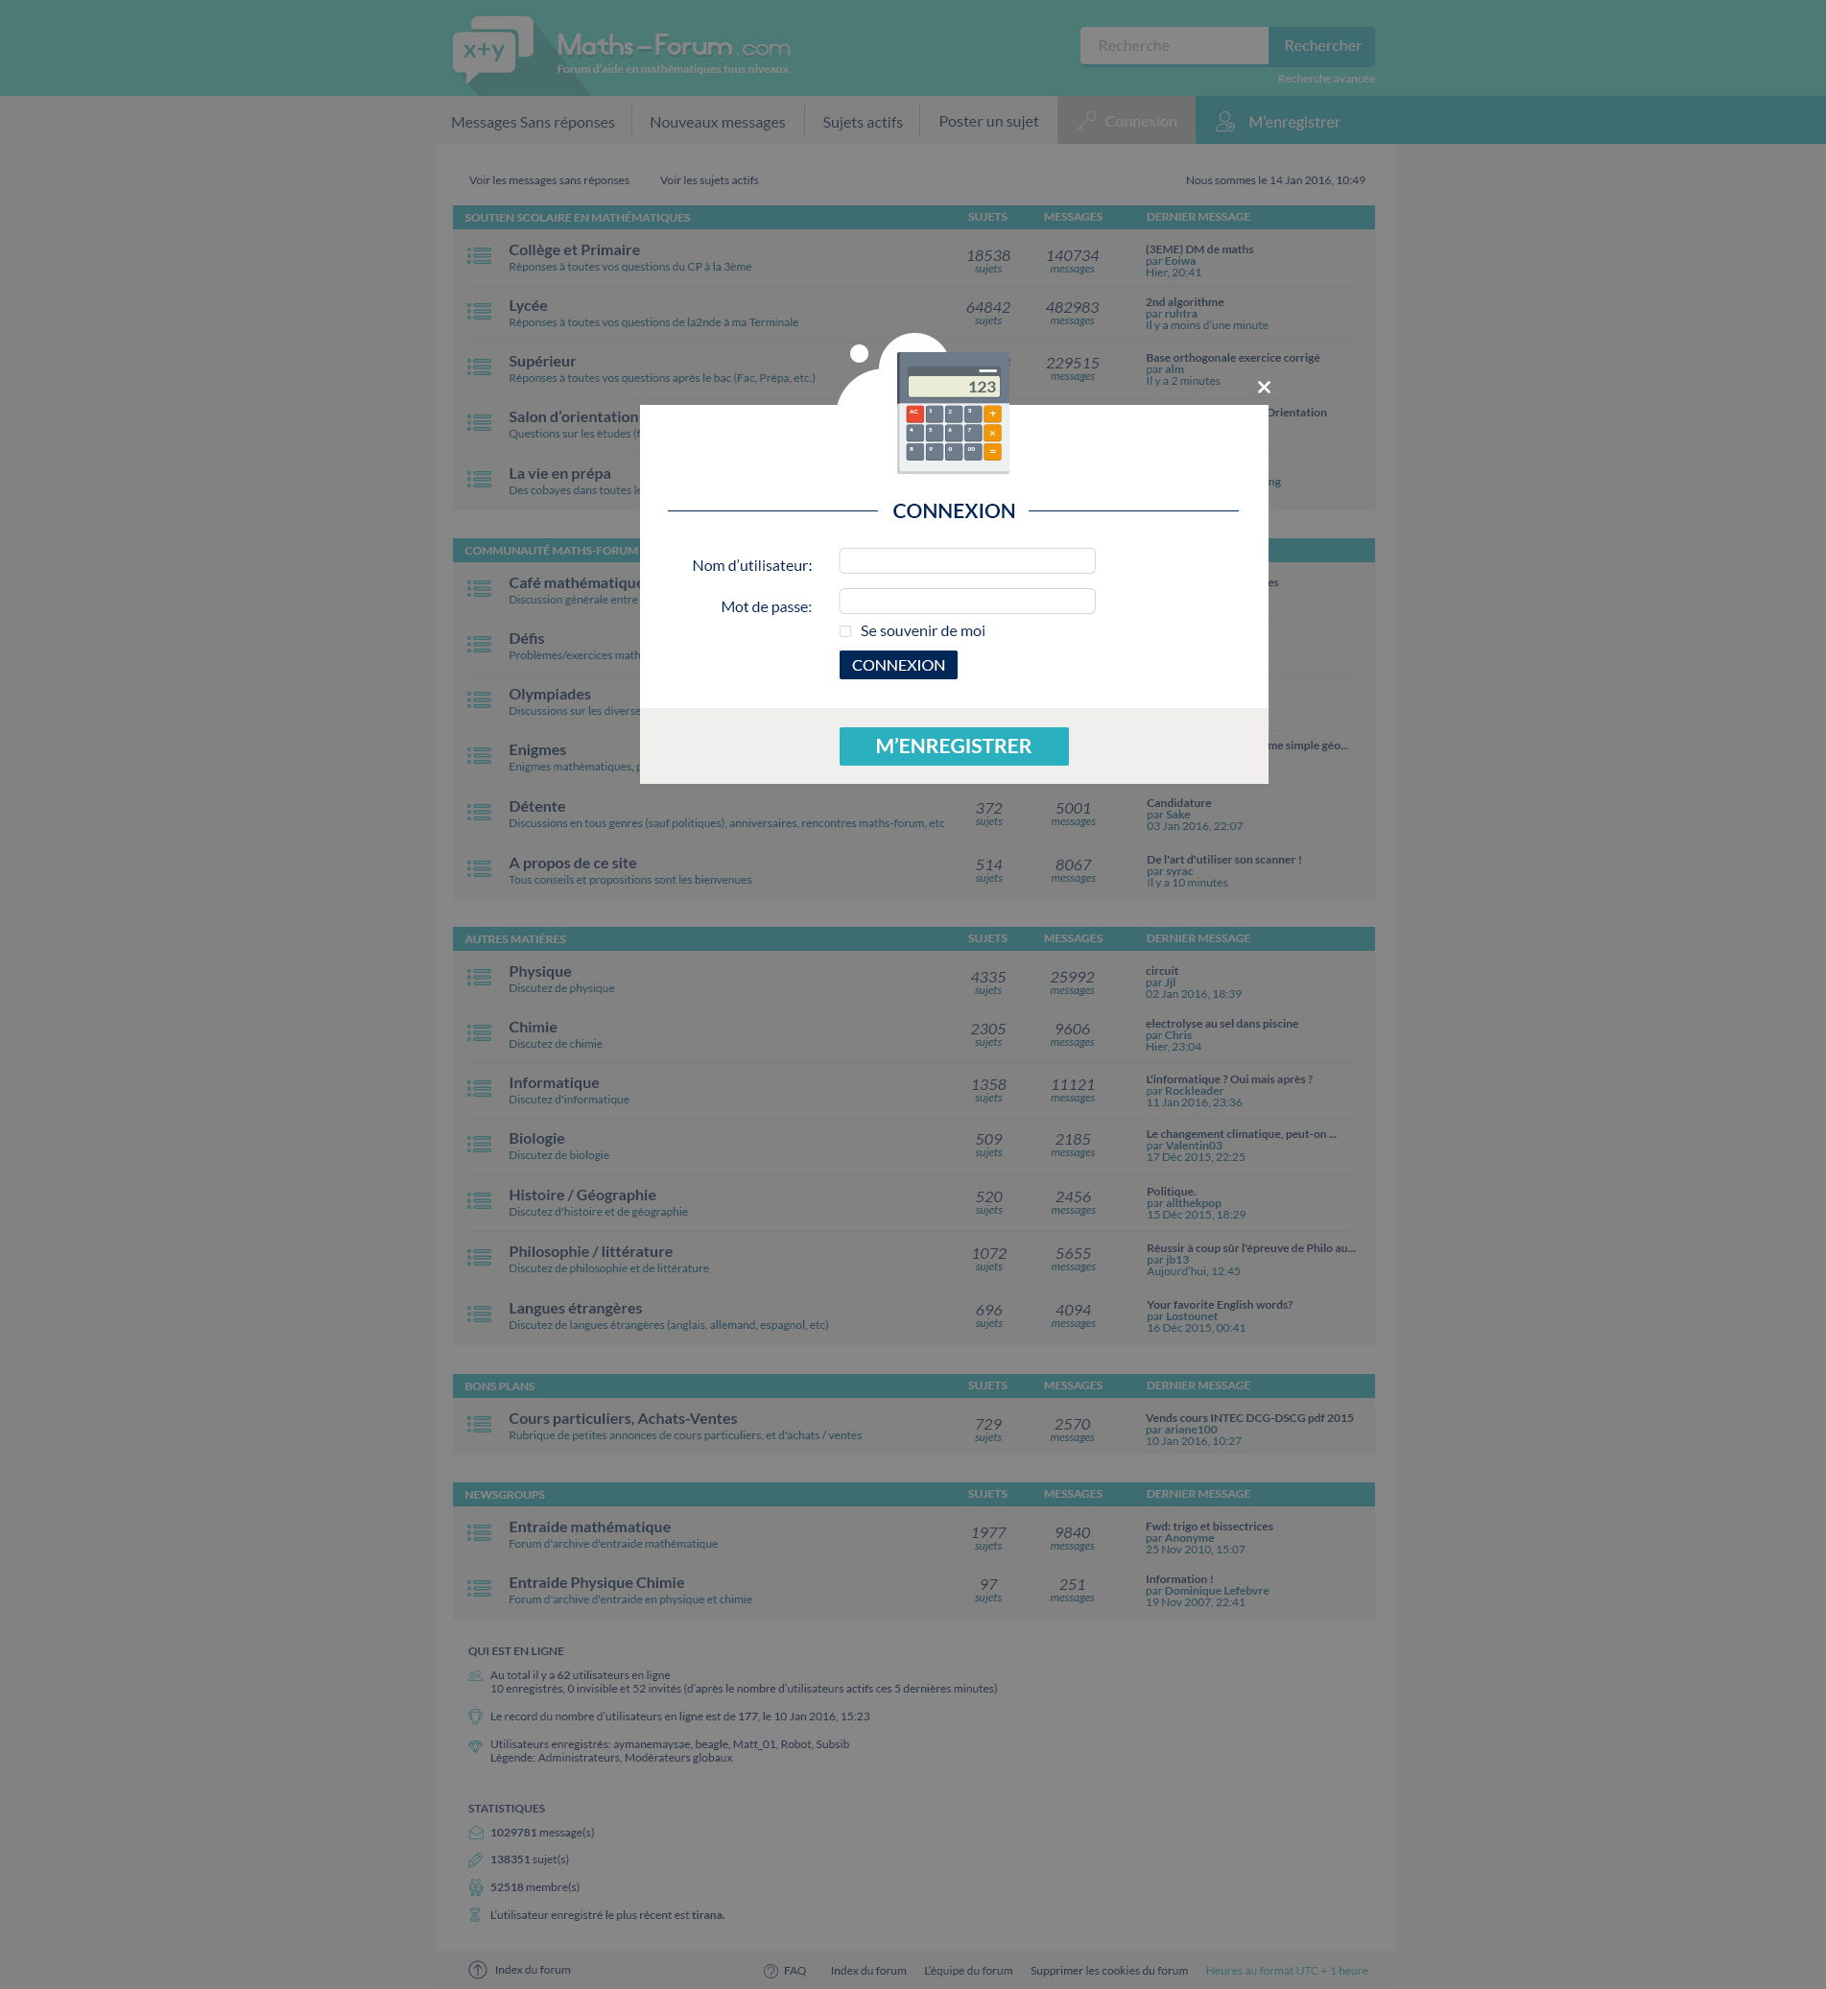Open the Langues étrangères forum link
The image size is (1826, 1989).
tap(575, 1308)
